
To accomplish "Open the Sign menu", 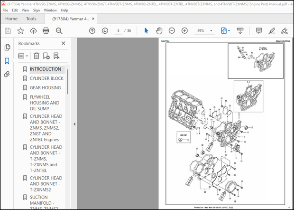I will coord(37,10).
